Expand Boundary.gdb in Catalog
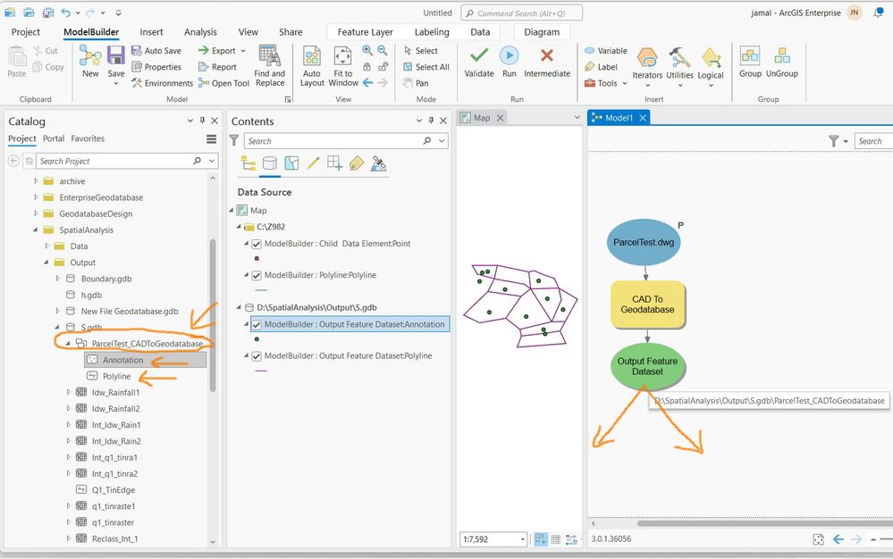 pos(57,279)
